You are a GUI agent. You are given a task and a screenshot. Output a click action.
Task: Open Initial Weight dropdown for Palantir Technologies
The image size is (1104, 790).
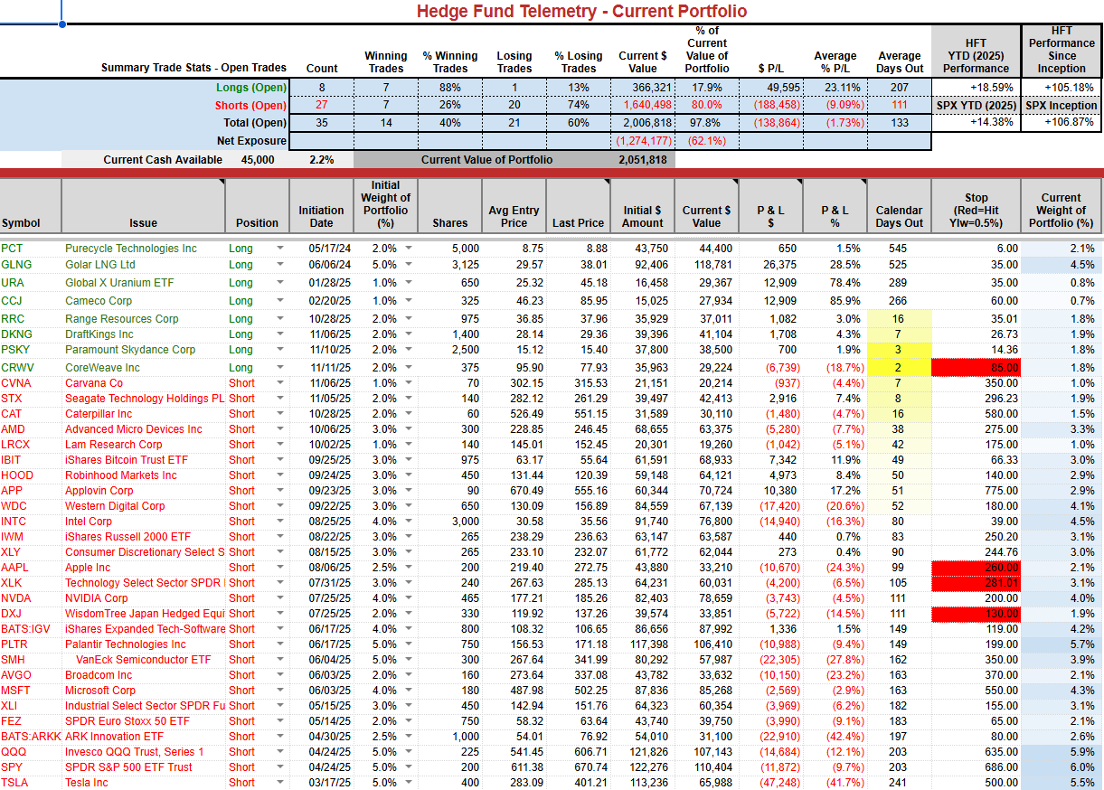409,644
